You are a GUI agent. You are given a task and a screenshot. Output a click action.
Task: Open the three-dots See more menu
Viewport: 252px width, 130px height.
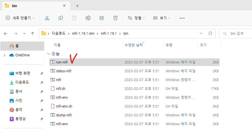click(182, 18)
